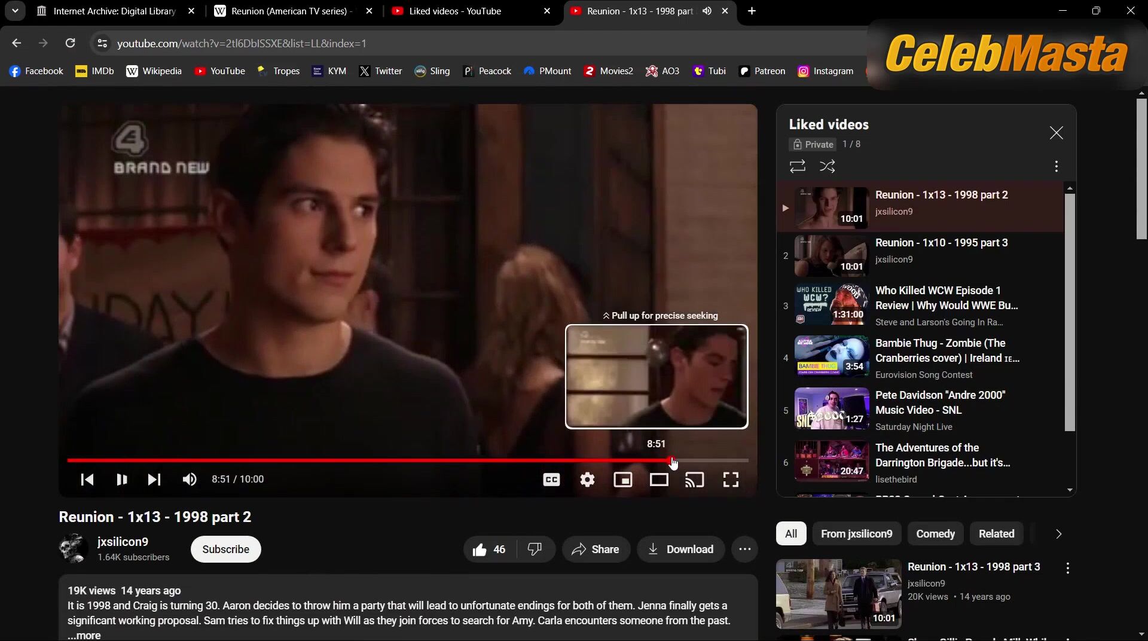1148x641 pixels.
Task: Open the jxsilicon9 channel name link
Action: tap(123, 542)
